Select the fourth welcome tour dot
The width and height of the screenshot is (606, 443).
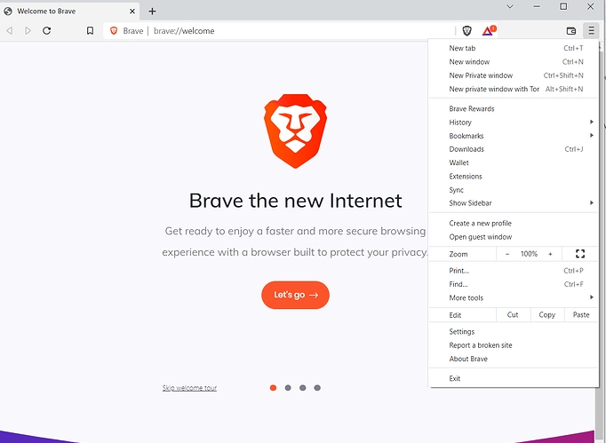[x=317, y=388]
